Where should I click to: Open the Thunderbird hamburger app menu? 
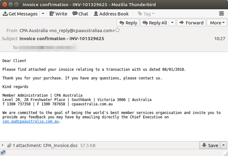click(221, 14)
